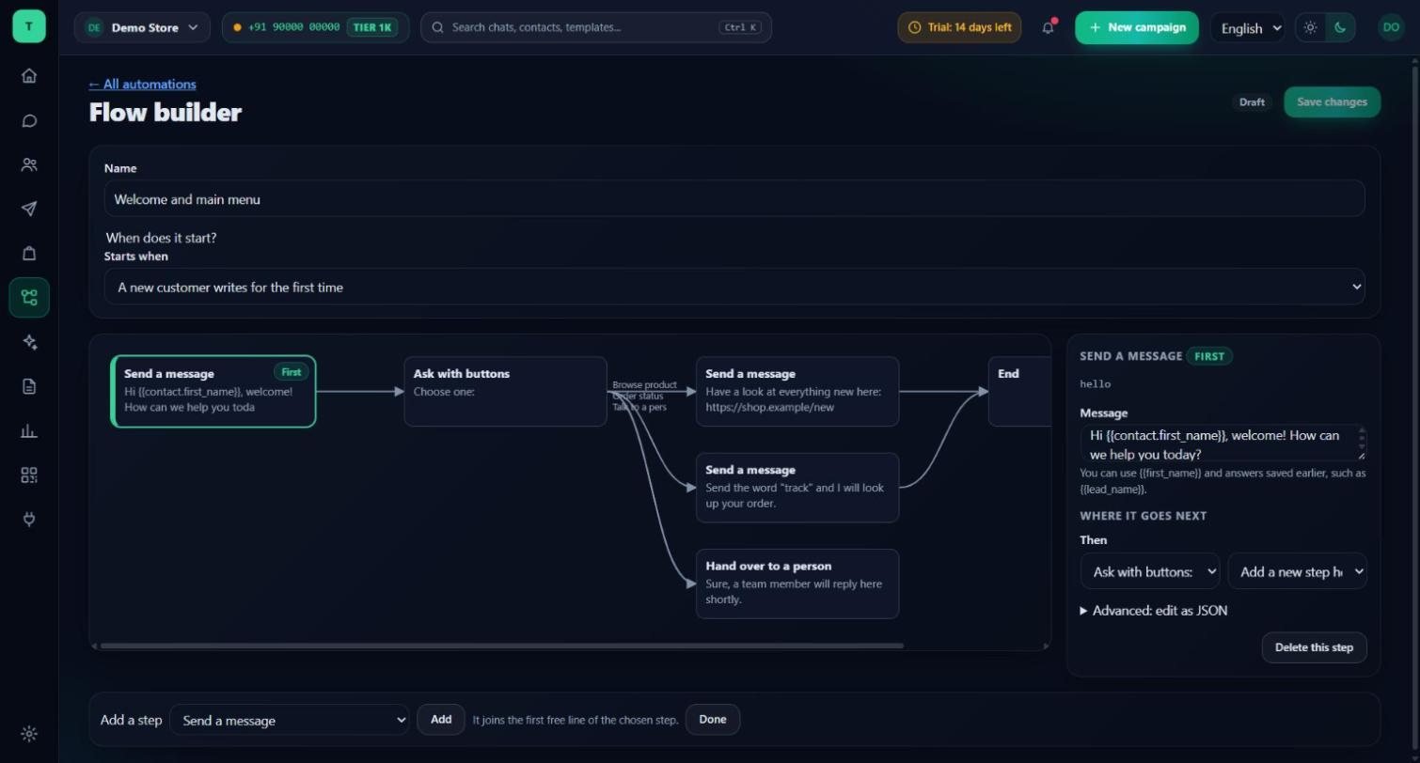Open the AI sparkle icon in sidebar

click(x=29, y=342)
